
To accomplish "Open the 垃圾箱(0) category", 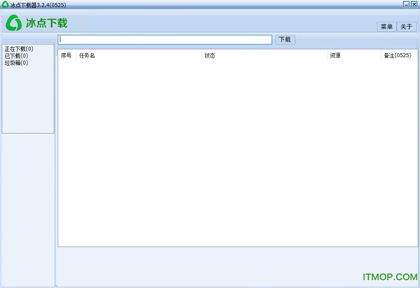I will [x=16, y=63].
